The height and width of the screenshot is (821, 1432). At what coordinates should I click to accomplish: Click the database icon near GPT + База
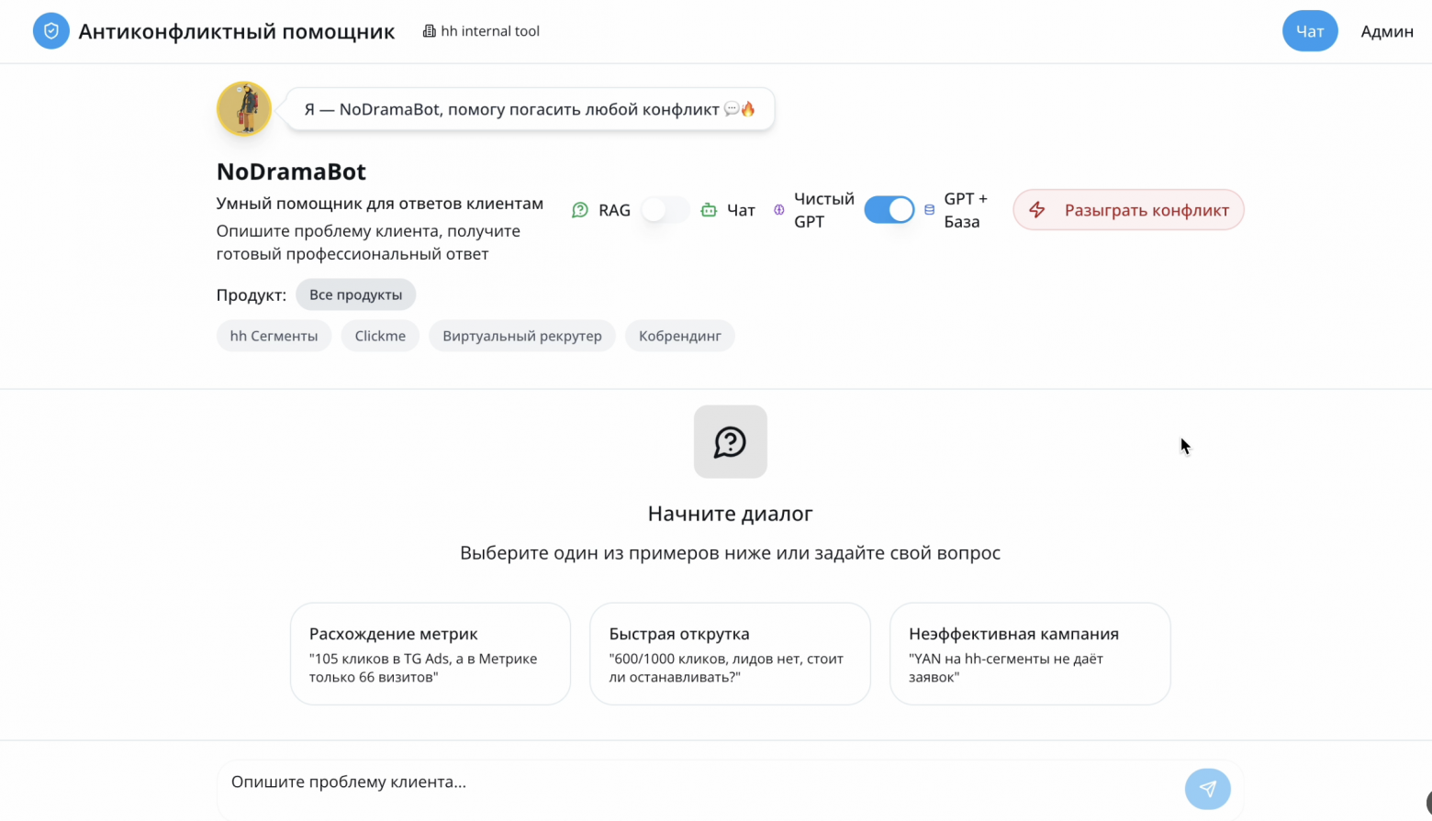(929, 210)
